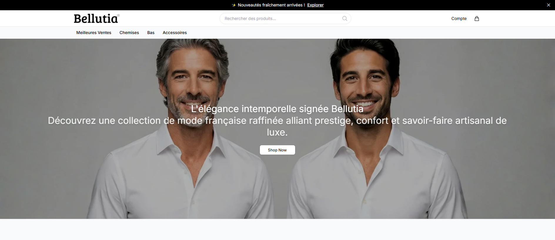The width and height of the screenshot is (555, 240).
Task: Click the sparkle icon in announcement bar
Action: coord(234,5)
